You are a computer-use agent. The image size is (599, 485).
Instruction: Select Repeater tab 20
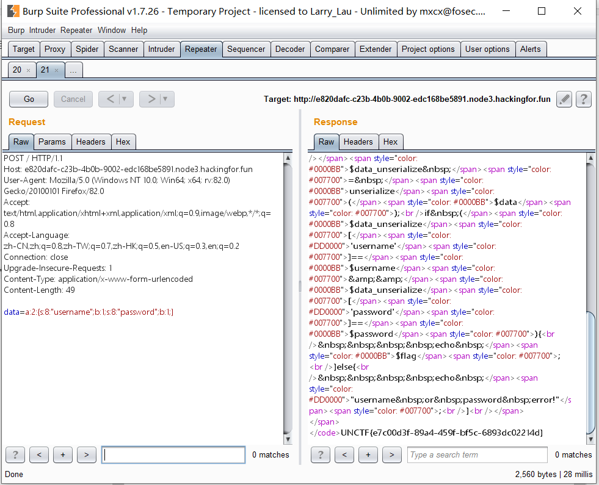pos(17,70)
